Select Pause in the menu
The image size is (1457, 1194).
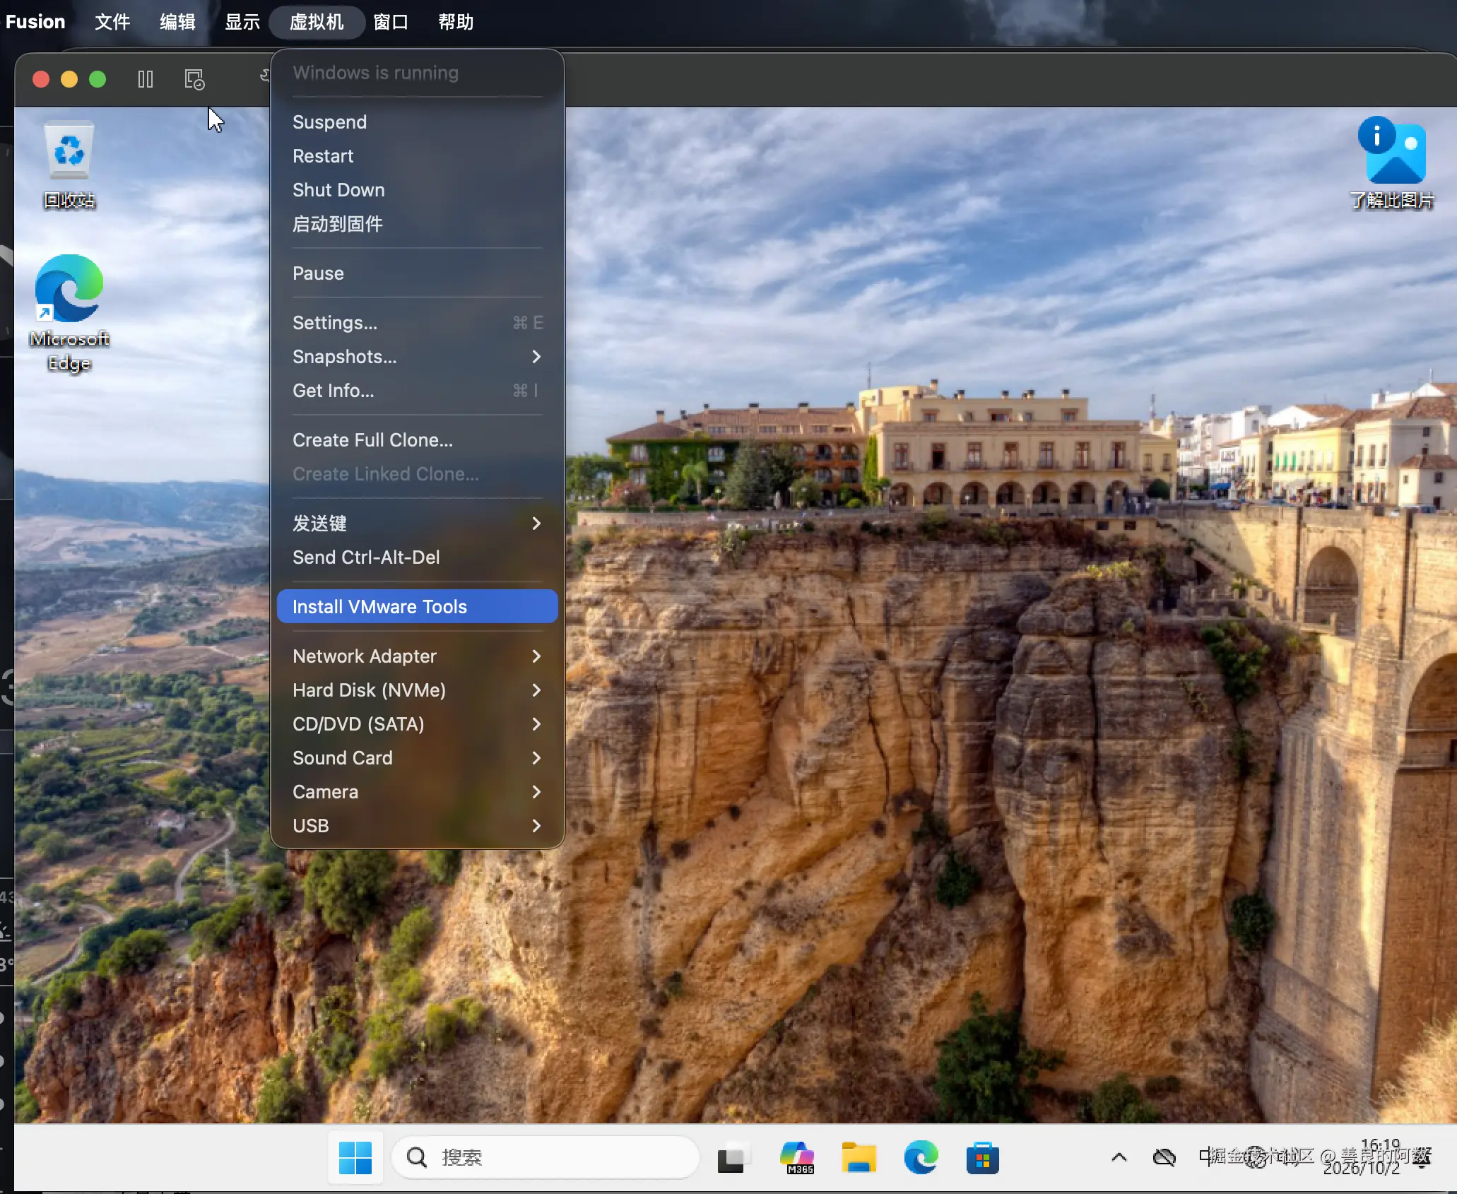[x=417, y=273]
